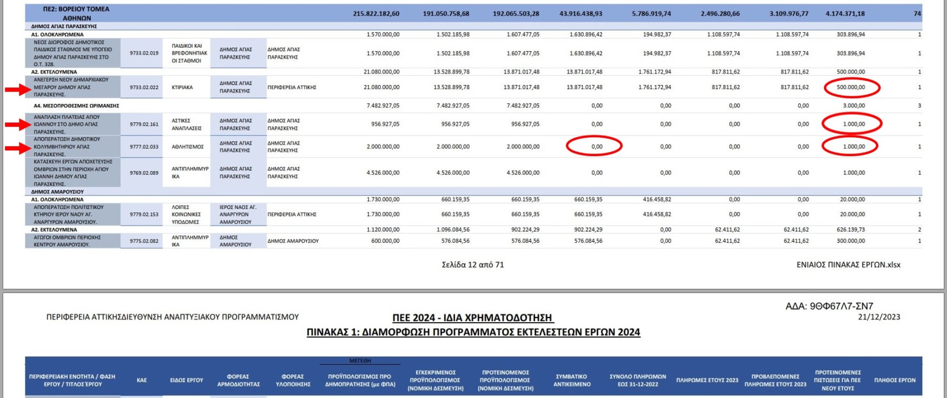
Task: Click the ΕΝΙΑΙΟΣ ΠΙΝΑΚΑΣ ΕΡΓΩΝ.xlsx file name
Action: 848,265
